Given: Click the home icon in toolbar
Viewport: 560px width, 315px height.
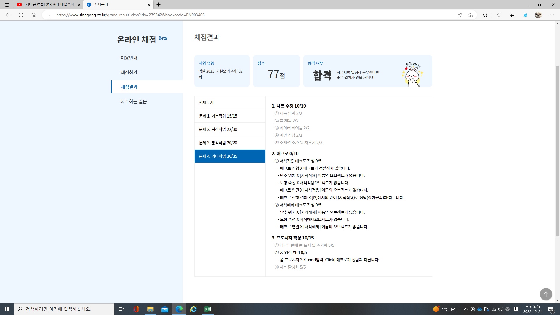Looking at the screenshot, I should (34, 15).
